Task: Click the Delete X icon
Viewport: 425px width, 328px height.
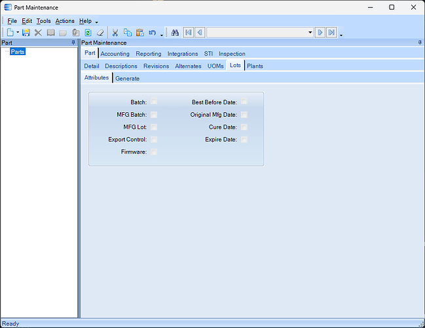Action: pos(38,33)
